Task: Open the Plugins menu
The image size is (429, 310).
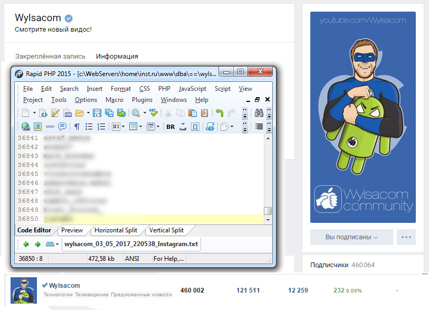Action: (x=142, y=100)
